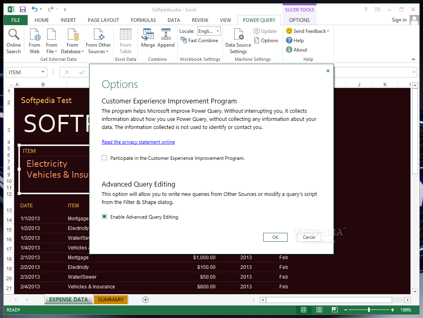Screen dimensions: 423x318
Task: Switch to the INSERT tab
Action: coord(68,20)
